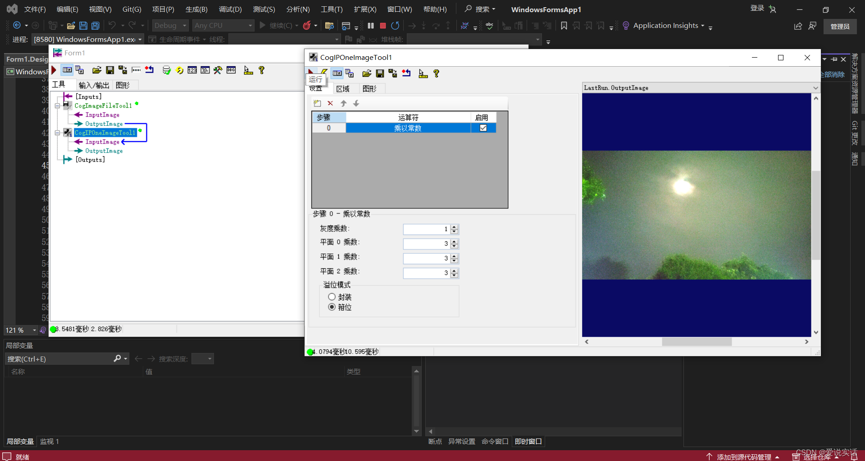Collapse CogImageFileTool1 tree node
The height and width of the screenshot is (461, 865).
(57, 106)
